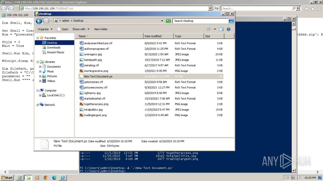The width and height of the screenshot is (323, 181).
Task: Click the Start button
Action: pos(7,178)
